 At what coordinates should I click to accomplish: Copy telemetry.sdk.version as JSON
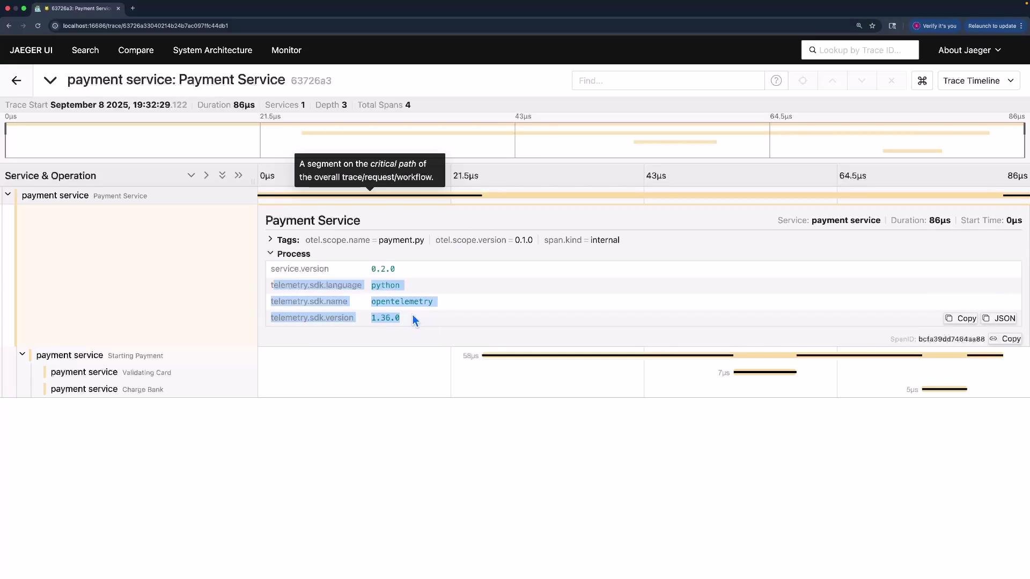(999, 318)
